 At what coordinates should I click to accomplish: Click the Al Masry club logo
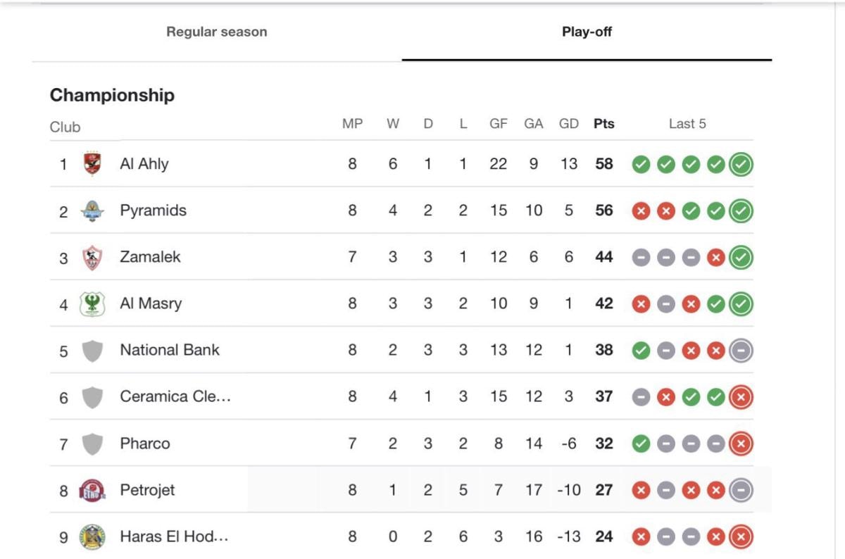point(92,303)
